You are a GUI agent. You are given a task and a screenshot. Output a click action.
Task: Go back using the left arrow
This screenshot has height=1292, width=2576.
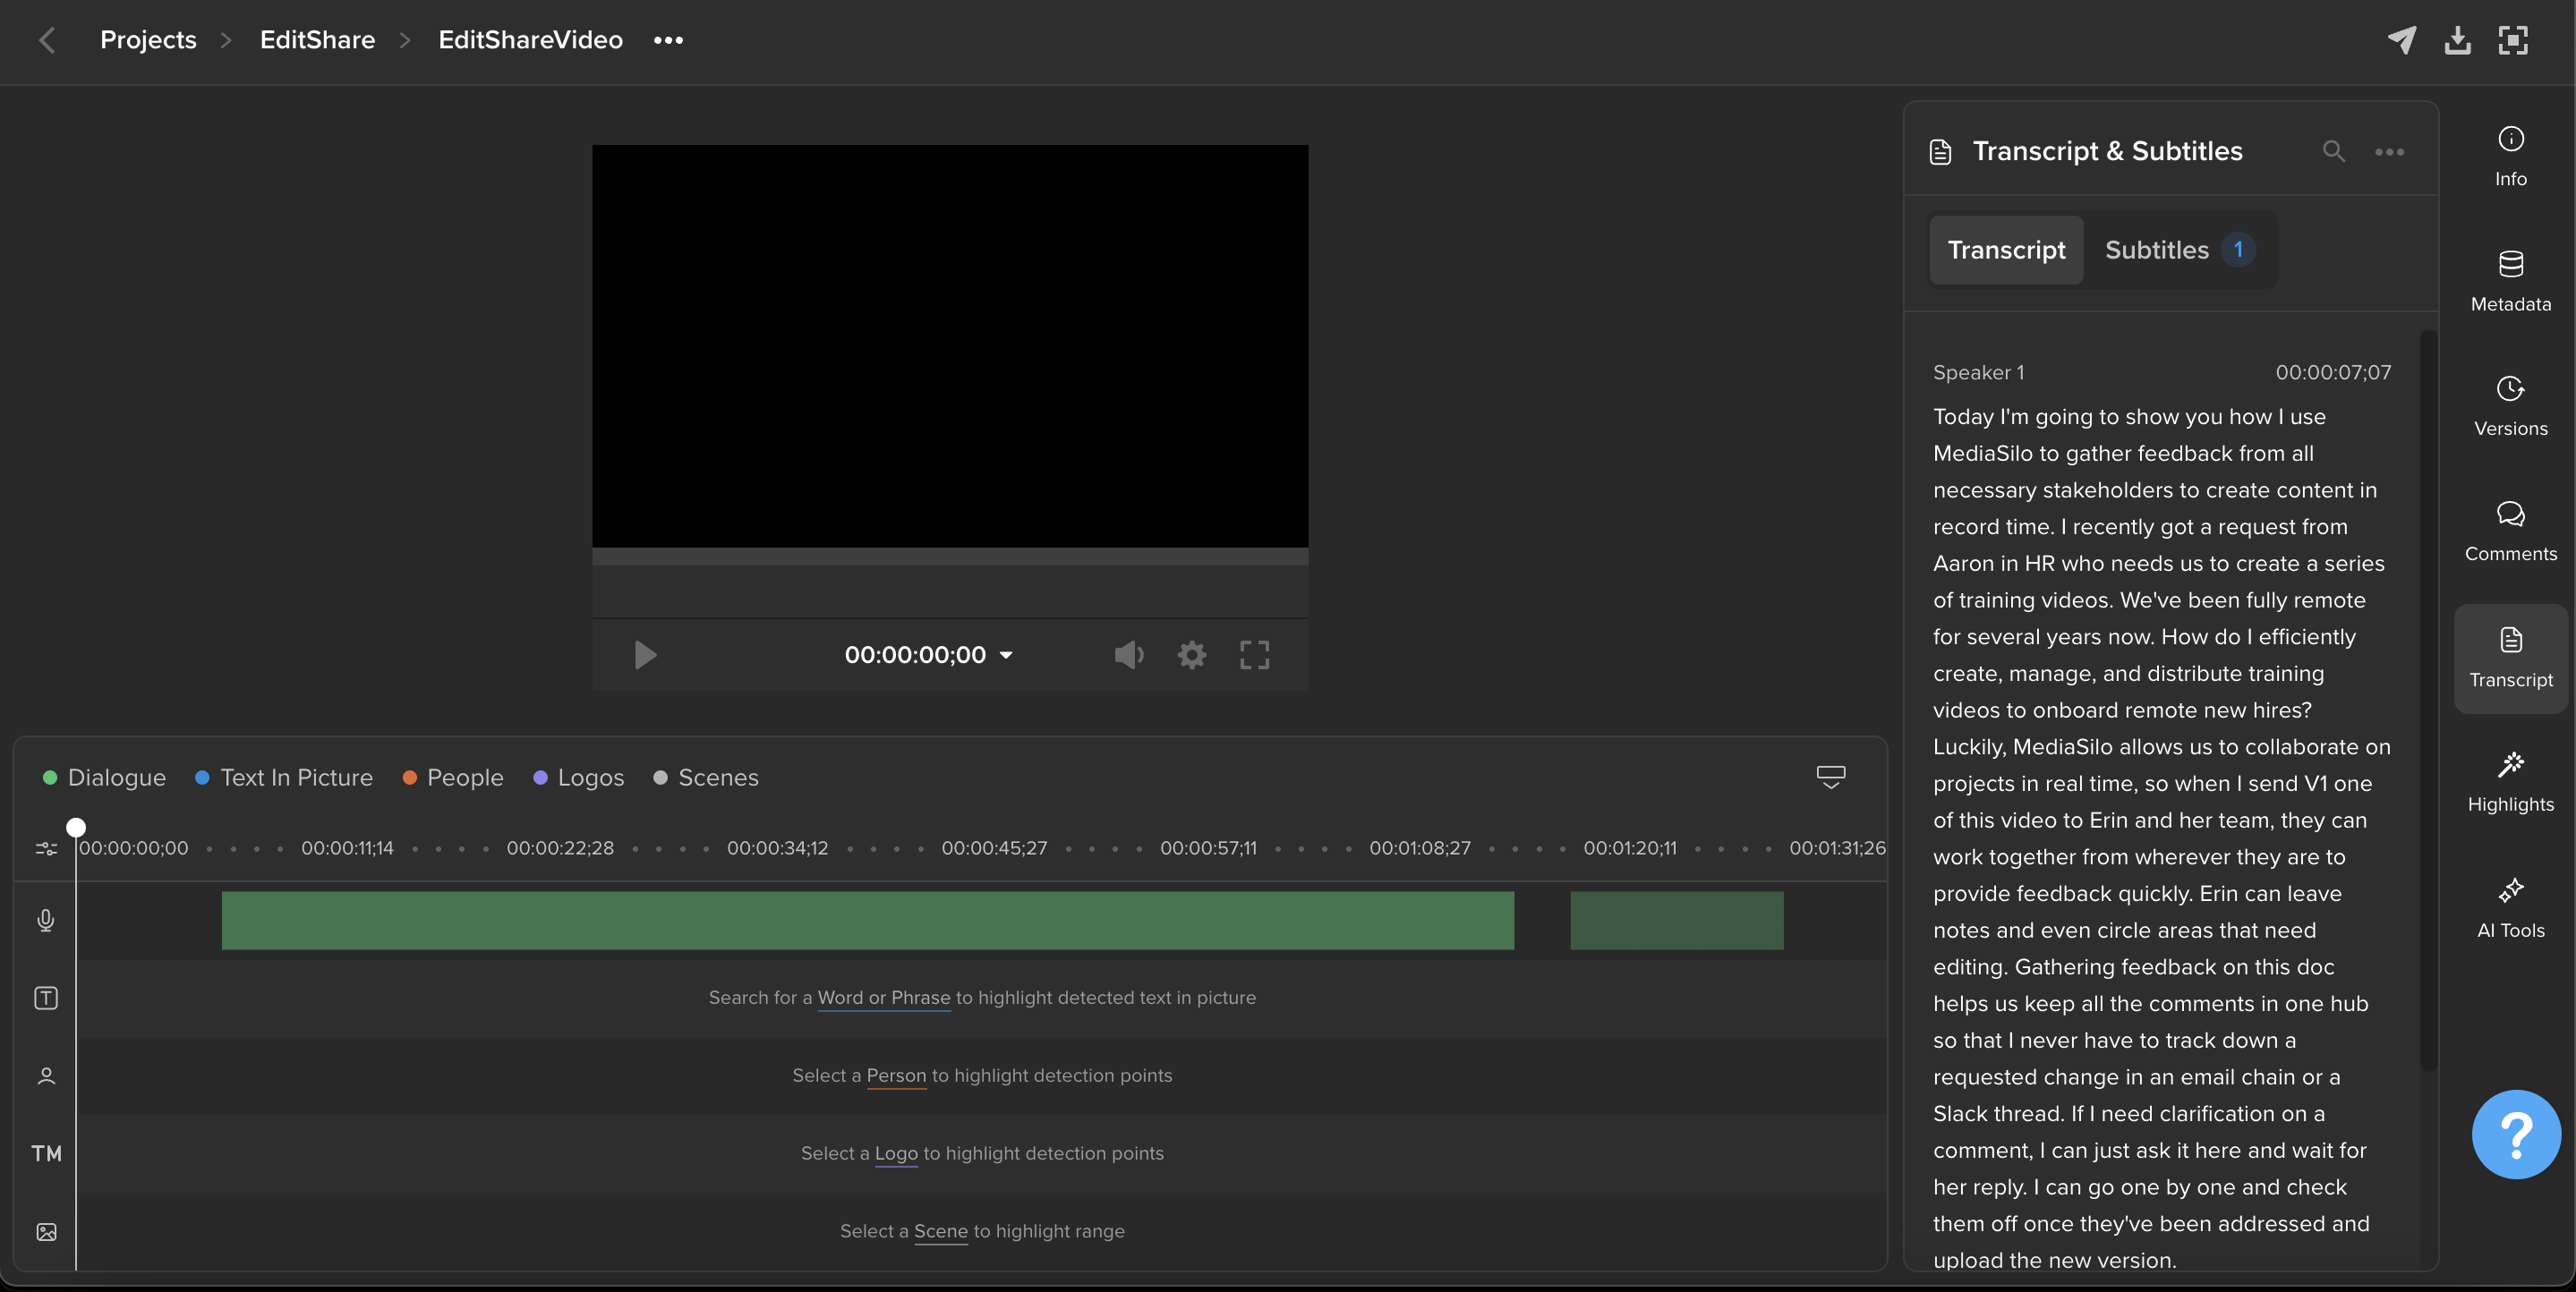coord(46,40)
